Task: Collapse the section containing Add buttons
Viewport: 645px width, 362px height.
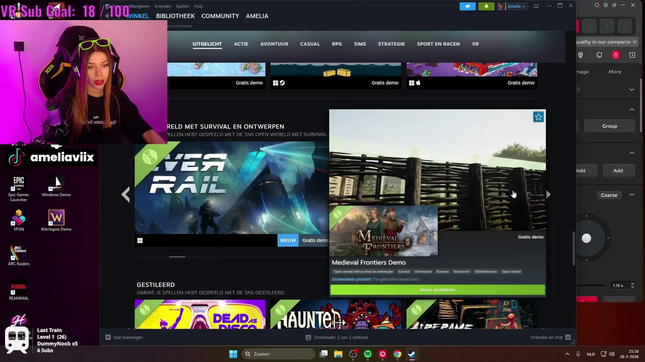Action: (x=632, y=153)
